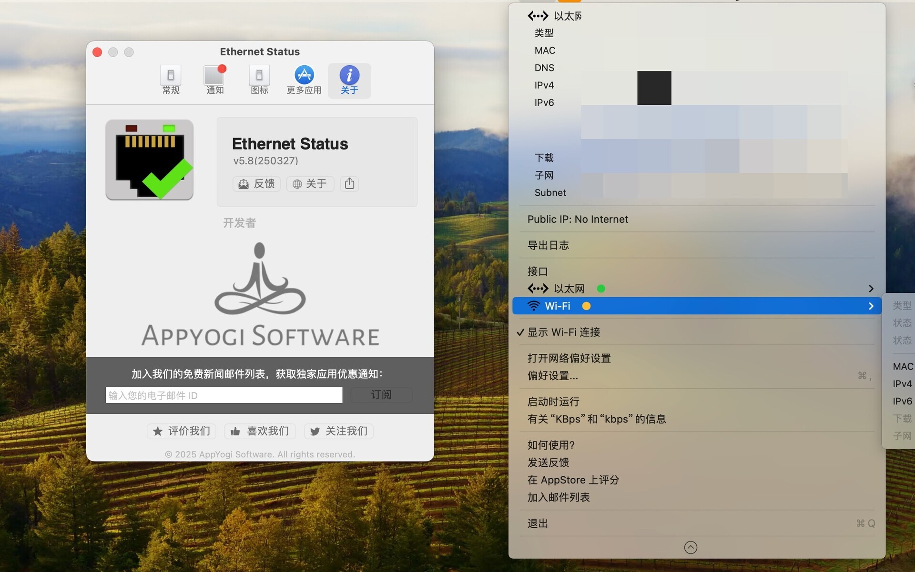The image size is (915, 572).
Task: Click MAC entry in Wi-Fi submenu
Action: (903, 366)
